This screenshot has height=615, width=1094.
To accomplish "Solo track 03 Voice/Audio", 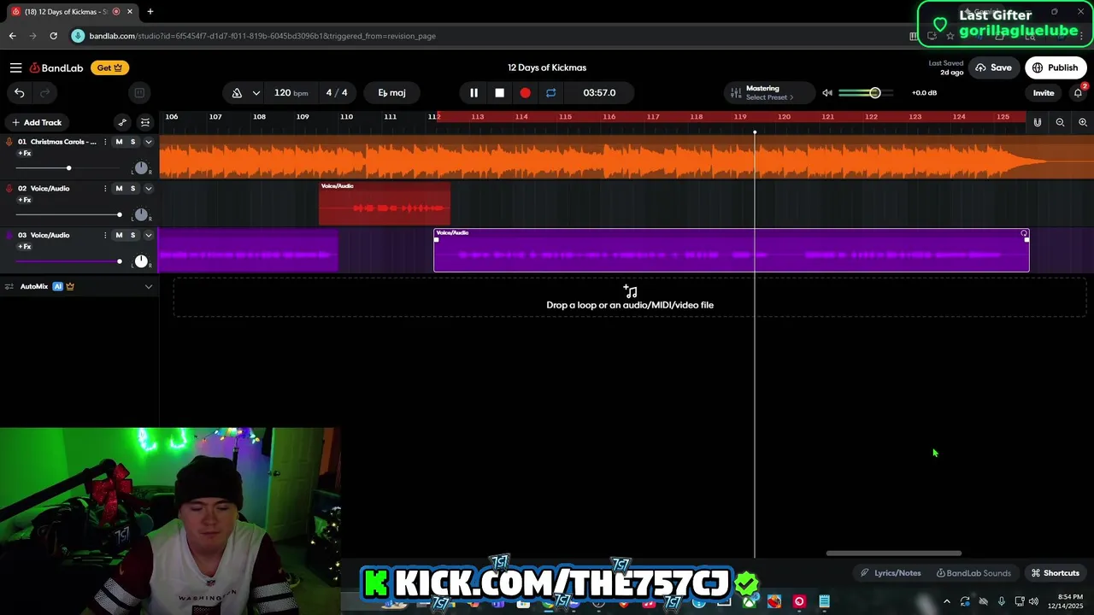I will (132, 235).
